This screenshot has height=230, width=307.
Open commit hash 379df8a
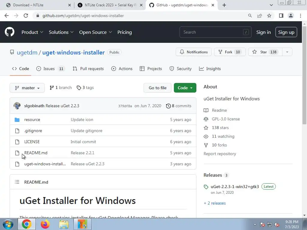(x=125, y=106)
